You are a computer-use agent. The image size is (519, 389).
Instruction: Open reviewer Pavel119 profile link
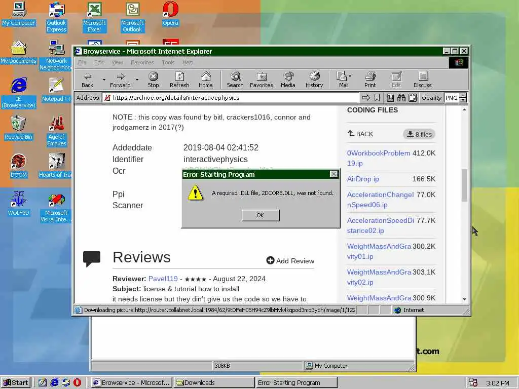pos(163,279)
